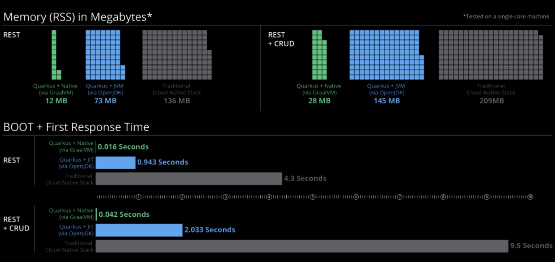
Task: Click the "0.016 Seconds" green value label
Action: click(123, 147)
